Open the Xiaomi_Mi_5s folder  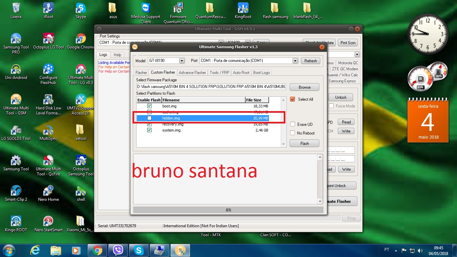pyautogui.click(x=81, y=224)
